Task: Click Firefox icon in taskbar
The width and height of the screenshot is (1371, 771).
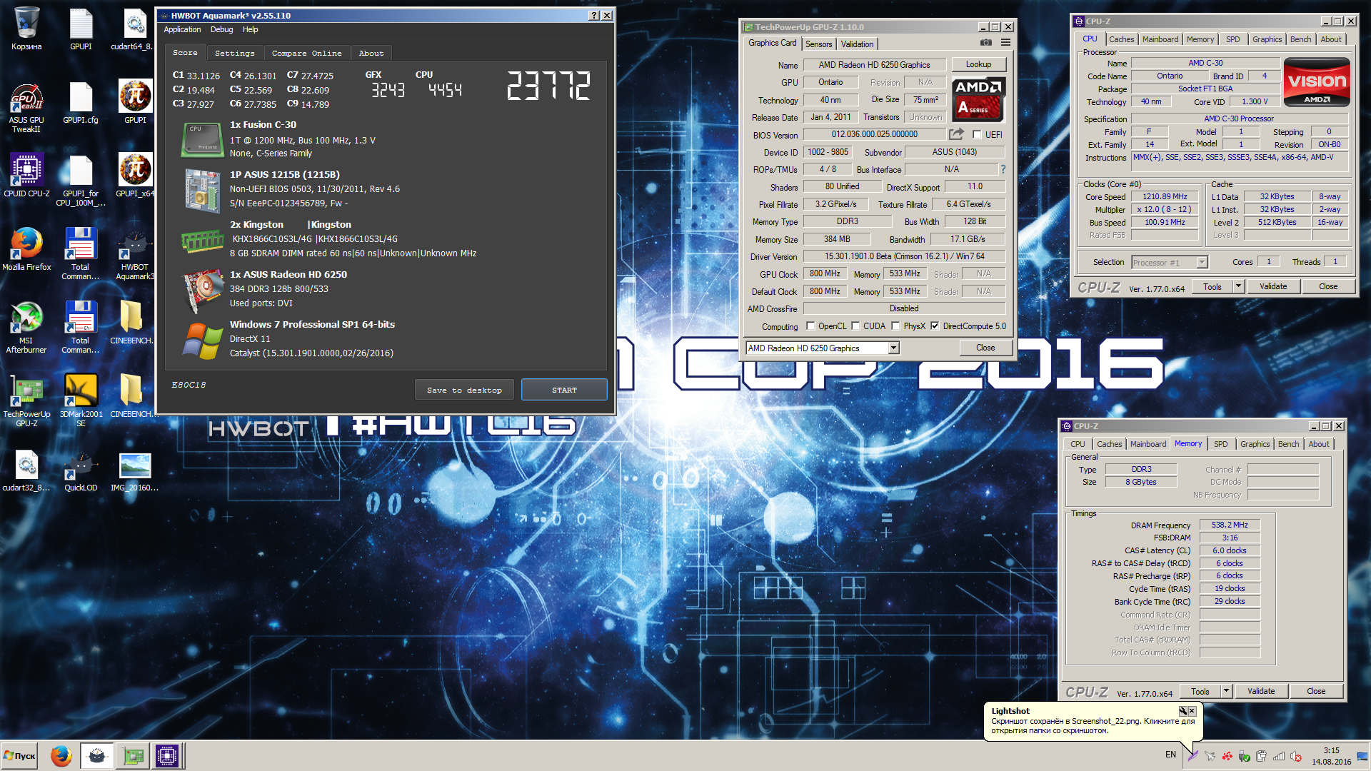Action: coord(61,755)
